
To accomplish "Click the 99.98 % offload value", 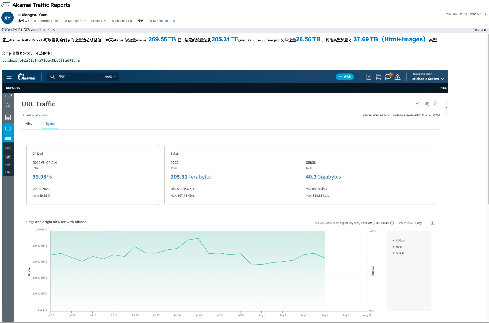I will pos(42,177).
